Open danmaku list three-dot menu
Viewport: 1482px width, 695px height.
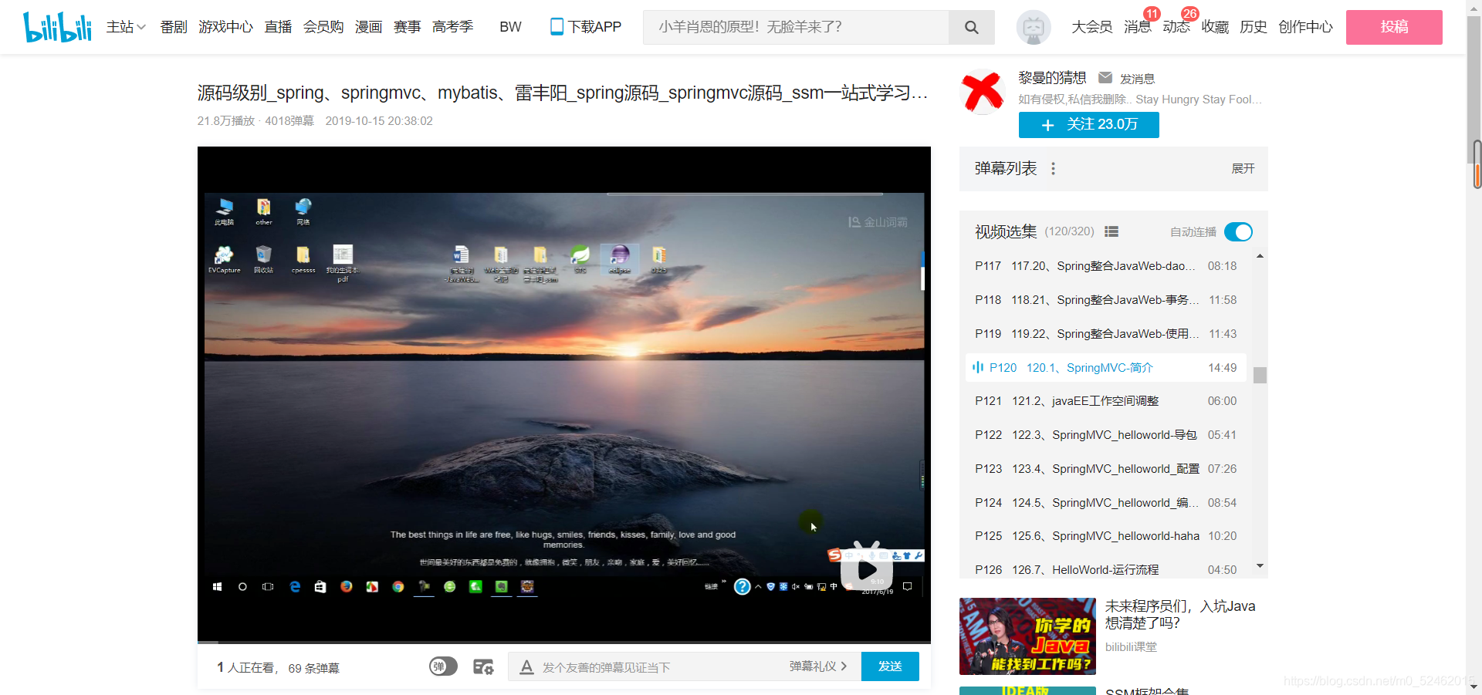click(1053, 168)
